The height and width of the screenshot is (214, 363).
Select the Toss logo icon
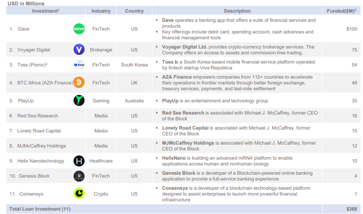tap(79, 65)
